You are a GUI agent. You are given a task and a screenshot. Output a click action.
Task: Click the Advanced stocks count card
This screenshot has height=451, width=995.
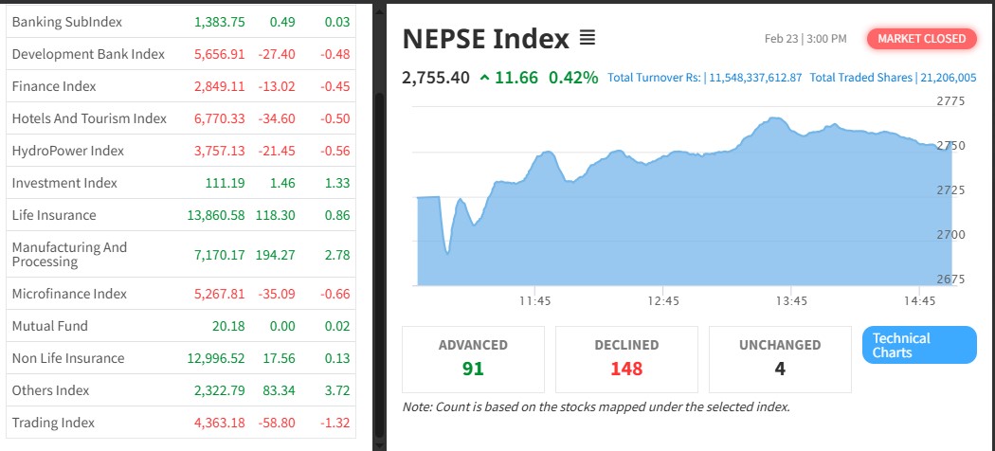473,358
